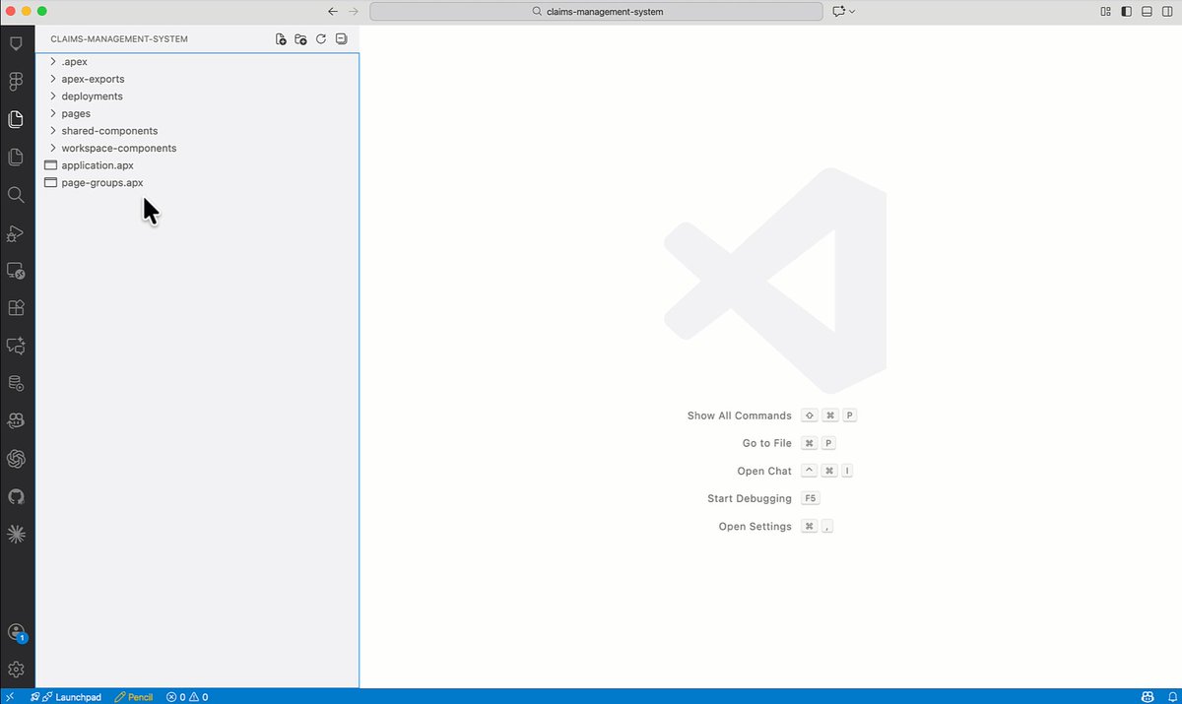Open the highlighted Explorer files icon

16,119
